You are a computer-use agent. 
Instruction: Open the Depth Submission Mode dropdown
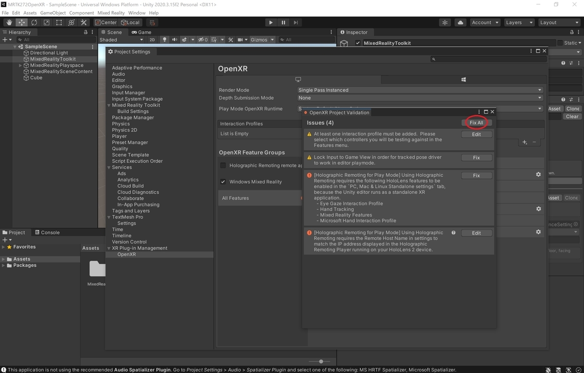pos(420,98)
